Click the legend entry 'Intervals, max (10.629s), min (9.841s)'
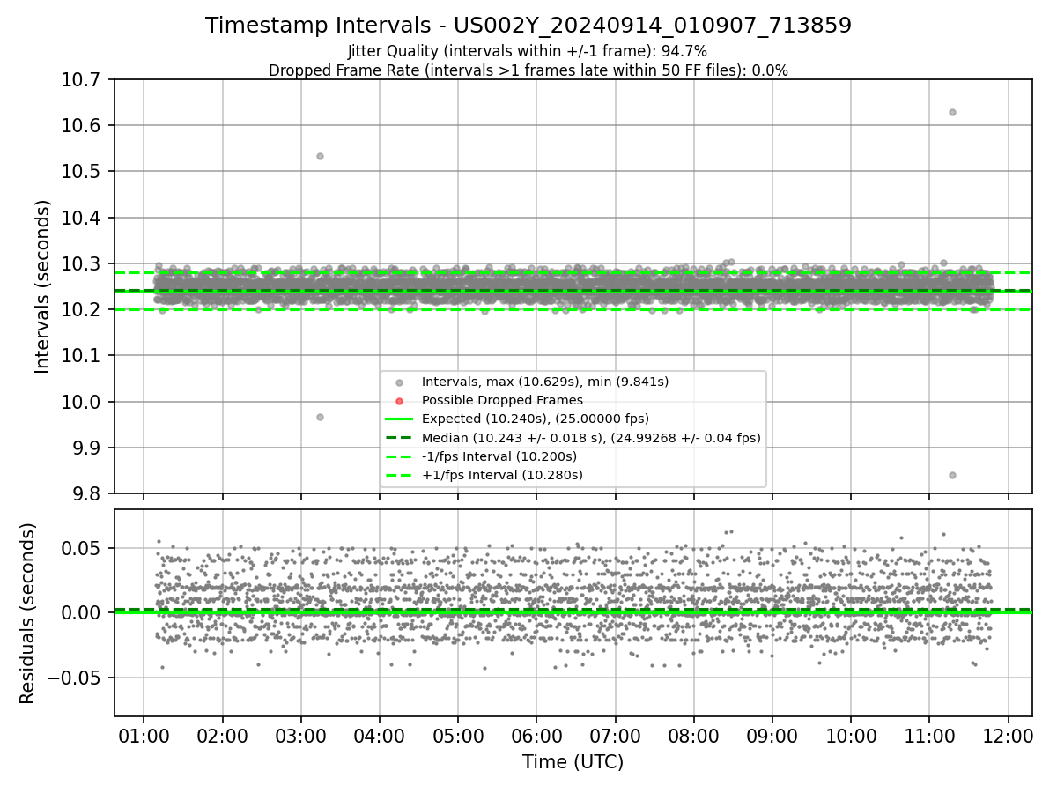This screenshot has width=1057, height=793. pos(545,382)
